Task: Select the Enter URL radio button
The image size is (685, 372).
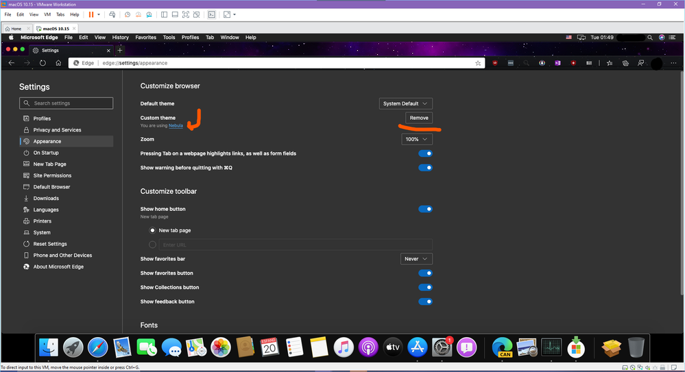Action: tap(152, 245)
